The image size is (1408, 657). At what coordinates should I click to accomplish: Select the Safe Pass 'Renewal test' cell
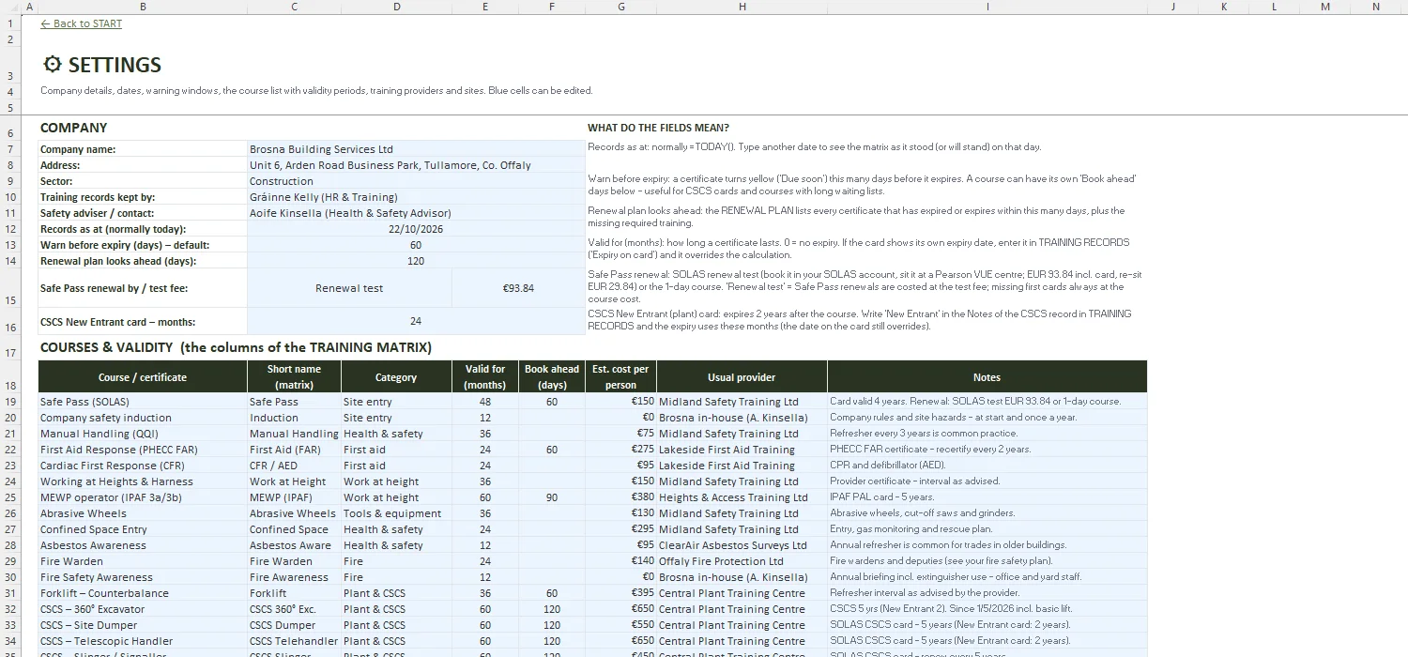tap(349, 288)
